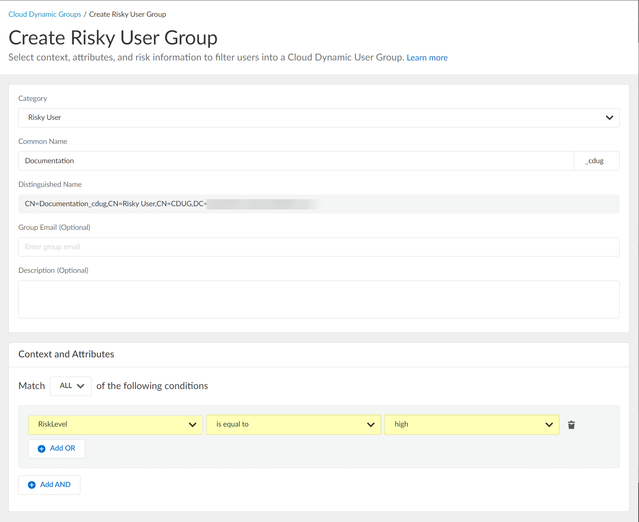Click the chevron in the RiskLevel dropdown

click(x=193, y=425)
